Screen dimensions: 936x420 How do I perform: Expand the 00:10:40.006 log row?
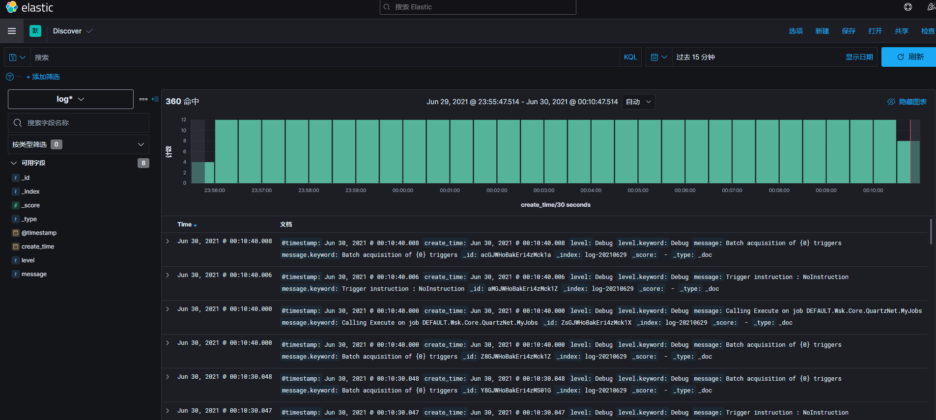click(168, 275)
